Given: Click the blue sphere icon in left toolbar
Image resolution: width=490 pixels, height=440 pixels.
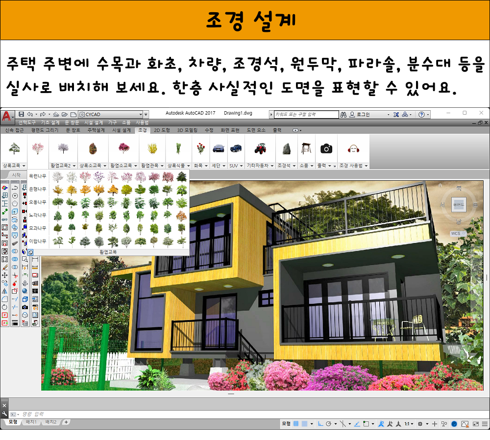Looking at the screenshot, I should tap(25, 291).
